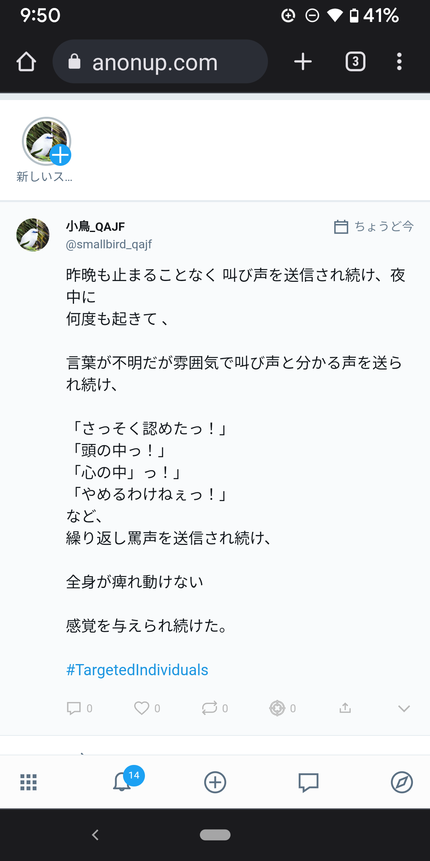Screen dimensions: 430x861
Task: Tap the crosshair target icon on the post
Action: click(x=277, y=708)
